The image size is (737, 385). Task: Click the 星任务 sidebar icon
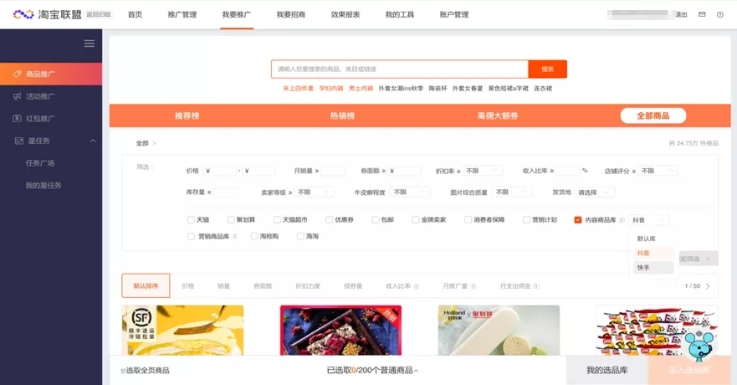(18, 141)
